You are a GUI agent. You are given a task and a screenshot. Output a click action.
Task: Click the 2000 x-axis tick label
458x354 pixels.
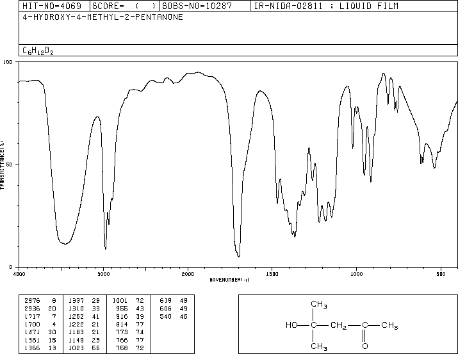(188, 274)
